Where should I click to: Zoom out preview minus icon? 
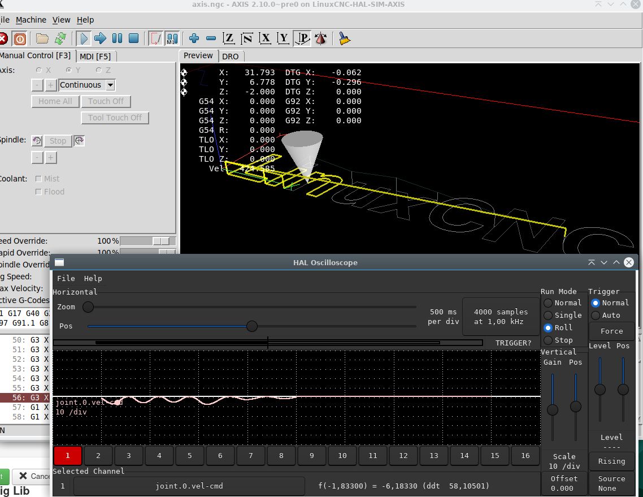click(211, 38)
